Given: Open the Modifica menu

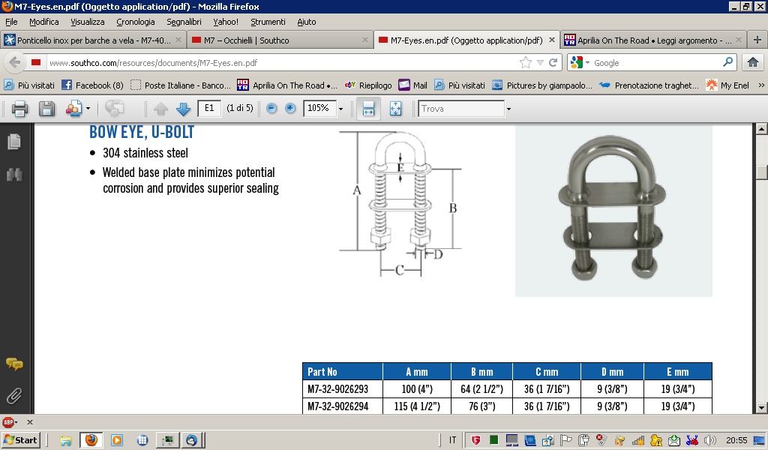Looking at the screenshot, I should pos(44,22).
